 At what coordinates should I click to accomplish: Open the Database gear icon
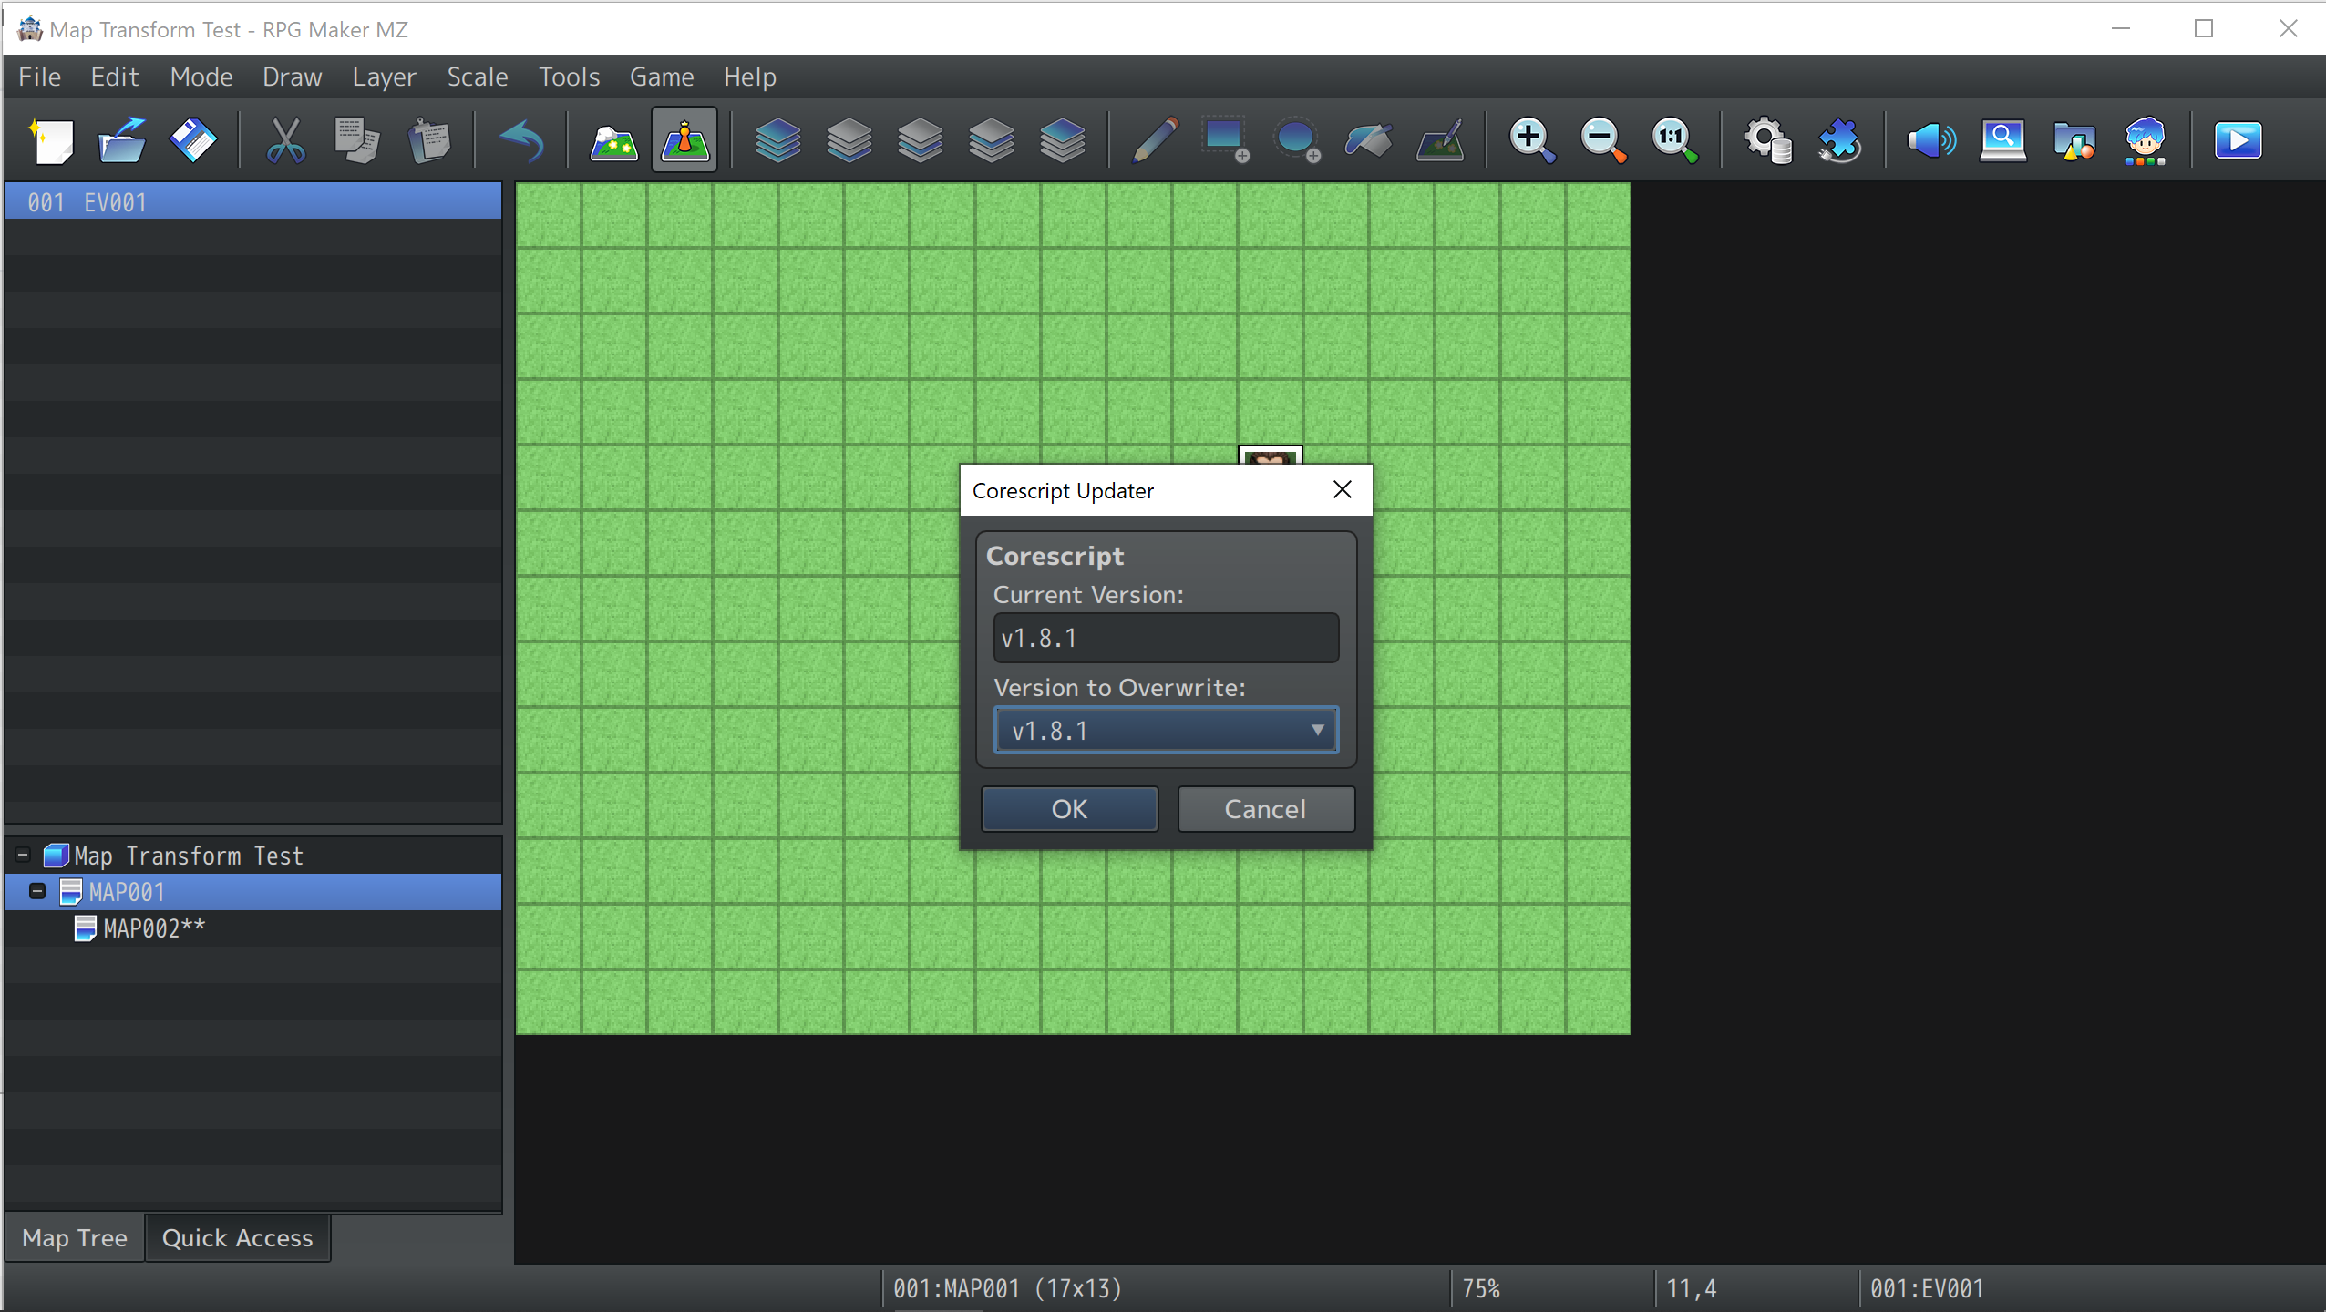pos(1767,141)
